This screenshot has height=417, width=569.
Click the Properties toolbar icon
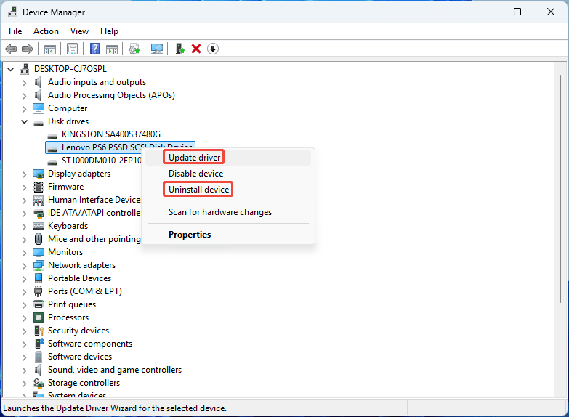coord(72,49)
